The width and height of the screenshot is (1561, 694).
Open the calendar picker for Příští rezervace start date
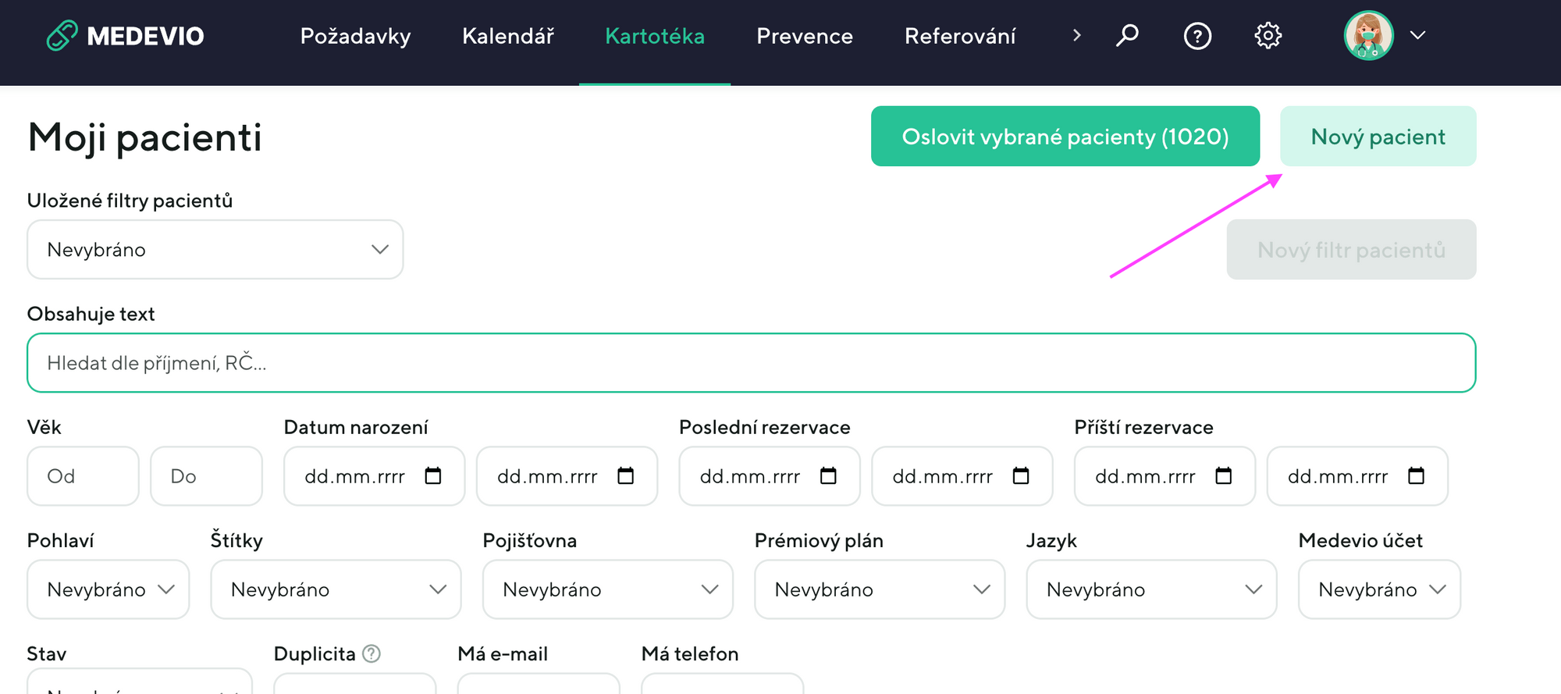pos(1224,475)
